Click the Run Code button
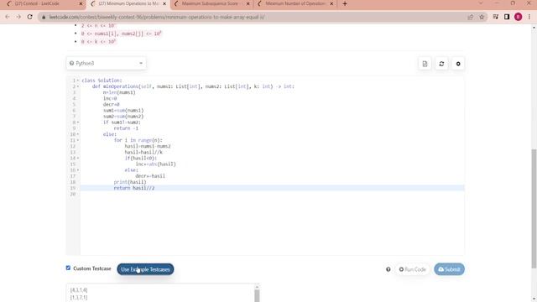 [412, 269]
